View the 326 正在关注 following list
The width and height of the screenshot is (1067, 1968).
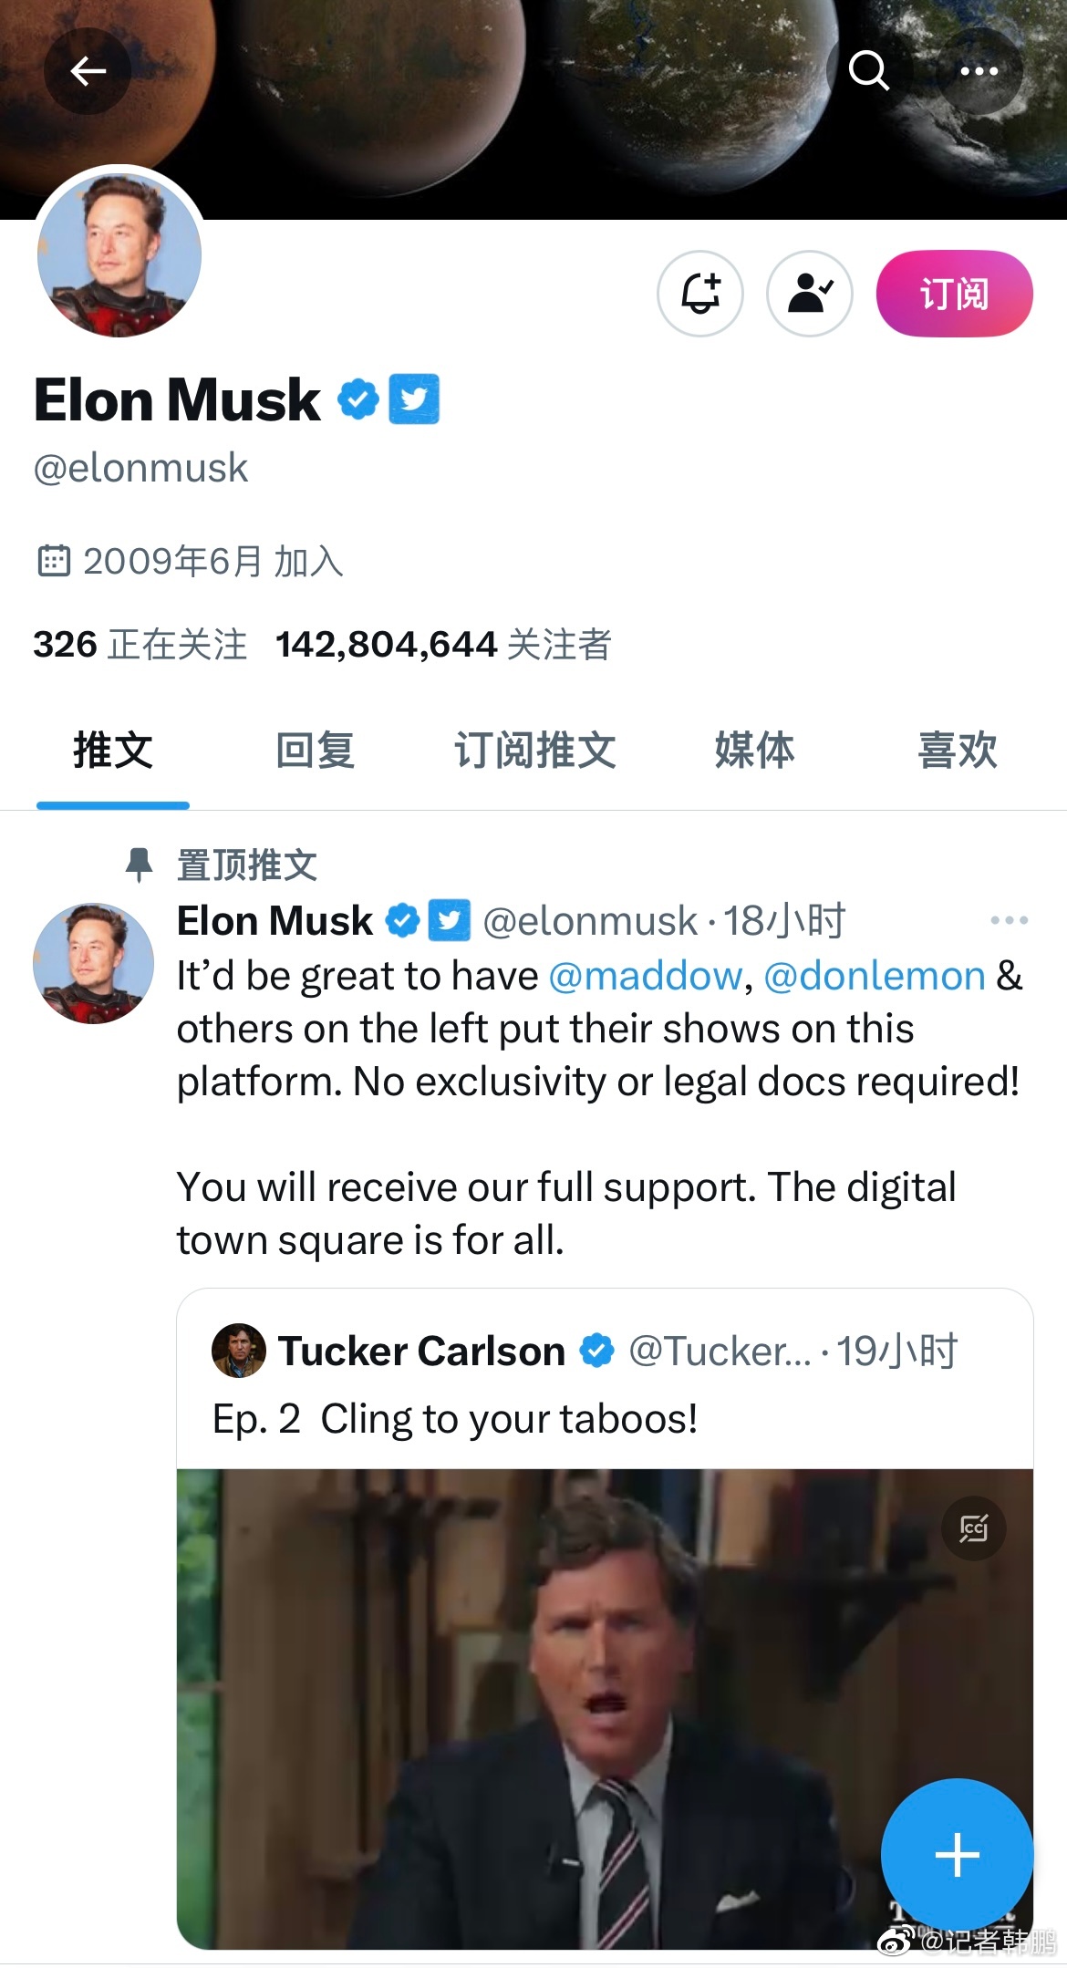[x=140, y=645]
